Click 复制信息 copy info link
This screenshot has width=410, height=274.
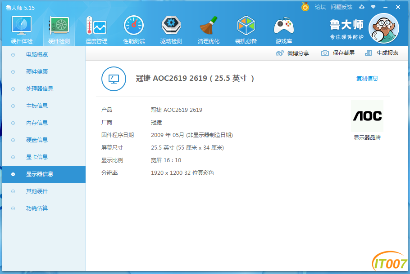367,78
